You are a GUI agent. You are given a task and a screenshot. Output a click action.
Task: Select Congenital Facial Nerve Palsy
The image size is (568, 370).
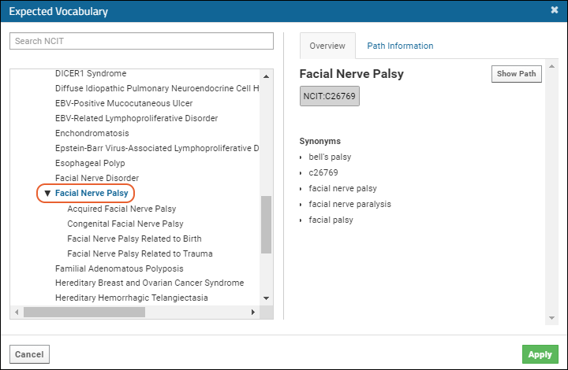[125, 224]
